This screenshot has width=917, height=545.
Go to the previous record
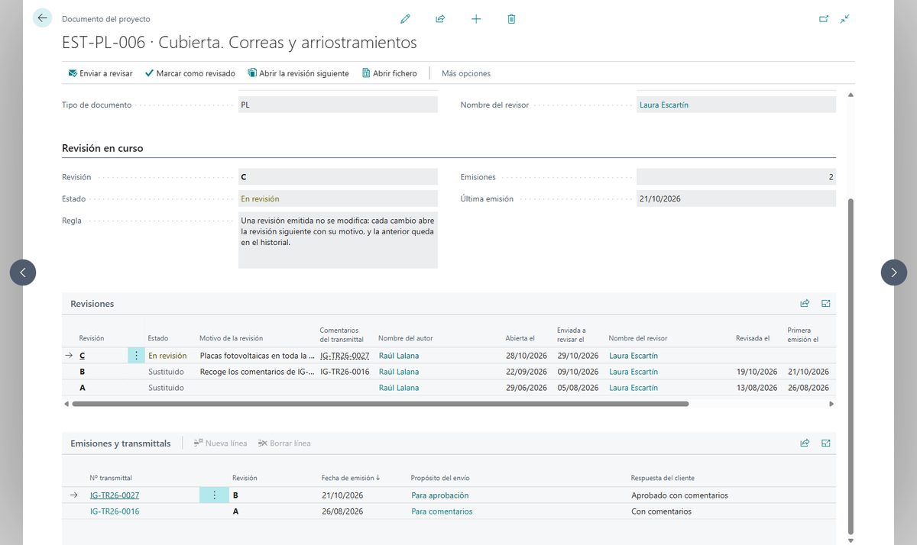23,272
